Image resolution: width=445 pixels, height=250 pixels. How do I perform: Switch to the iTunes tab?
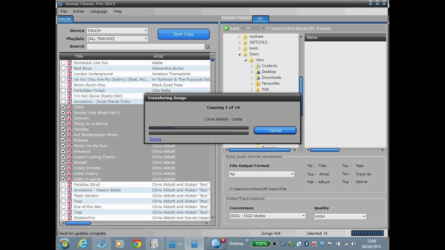pyautogui.click(x=244, y=19)
